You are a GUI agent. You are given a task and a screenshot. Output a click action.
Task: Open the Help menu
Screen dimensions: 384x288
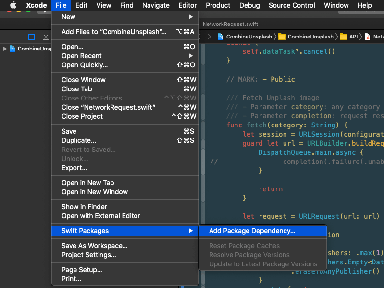pos(364,5)
